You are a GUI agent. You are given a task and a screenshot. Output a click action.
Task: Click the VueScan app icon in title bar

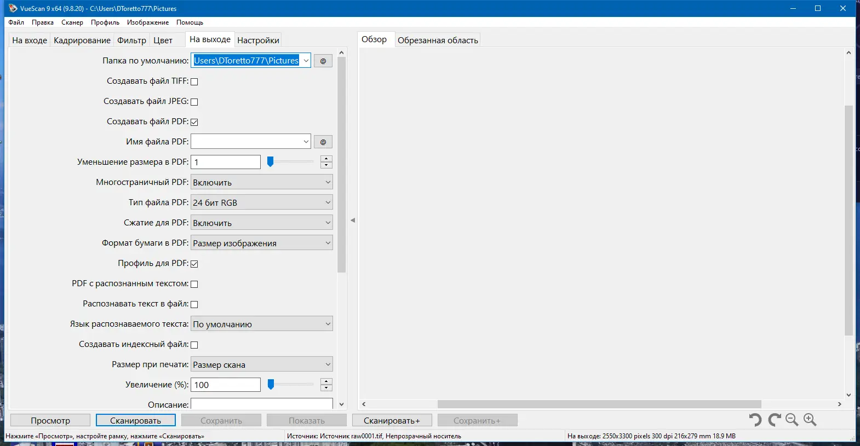(x=13, y=8)
